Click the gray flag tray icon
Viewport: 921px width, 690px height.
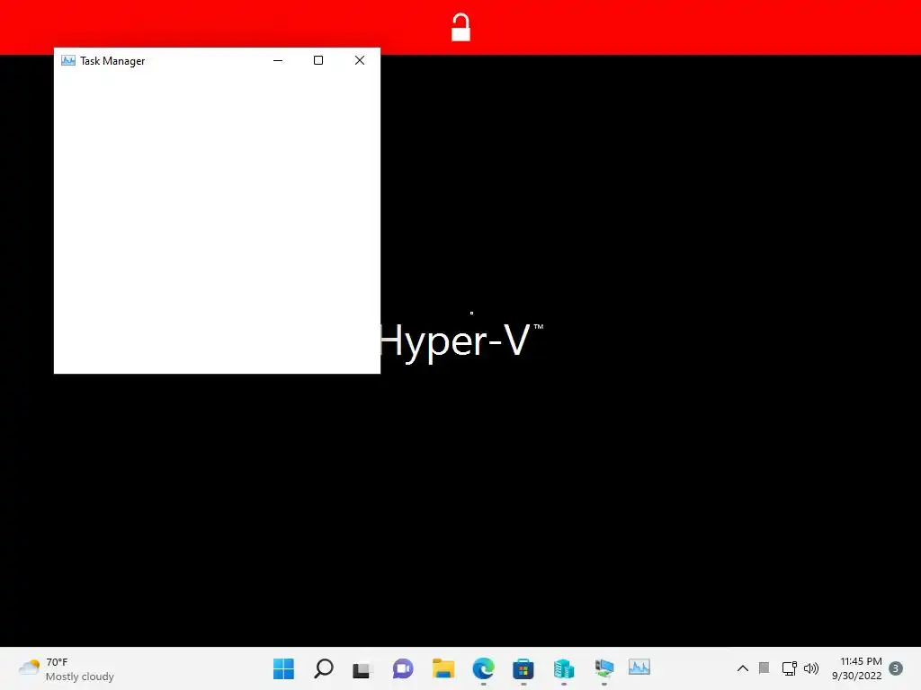765,668
